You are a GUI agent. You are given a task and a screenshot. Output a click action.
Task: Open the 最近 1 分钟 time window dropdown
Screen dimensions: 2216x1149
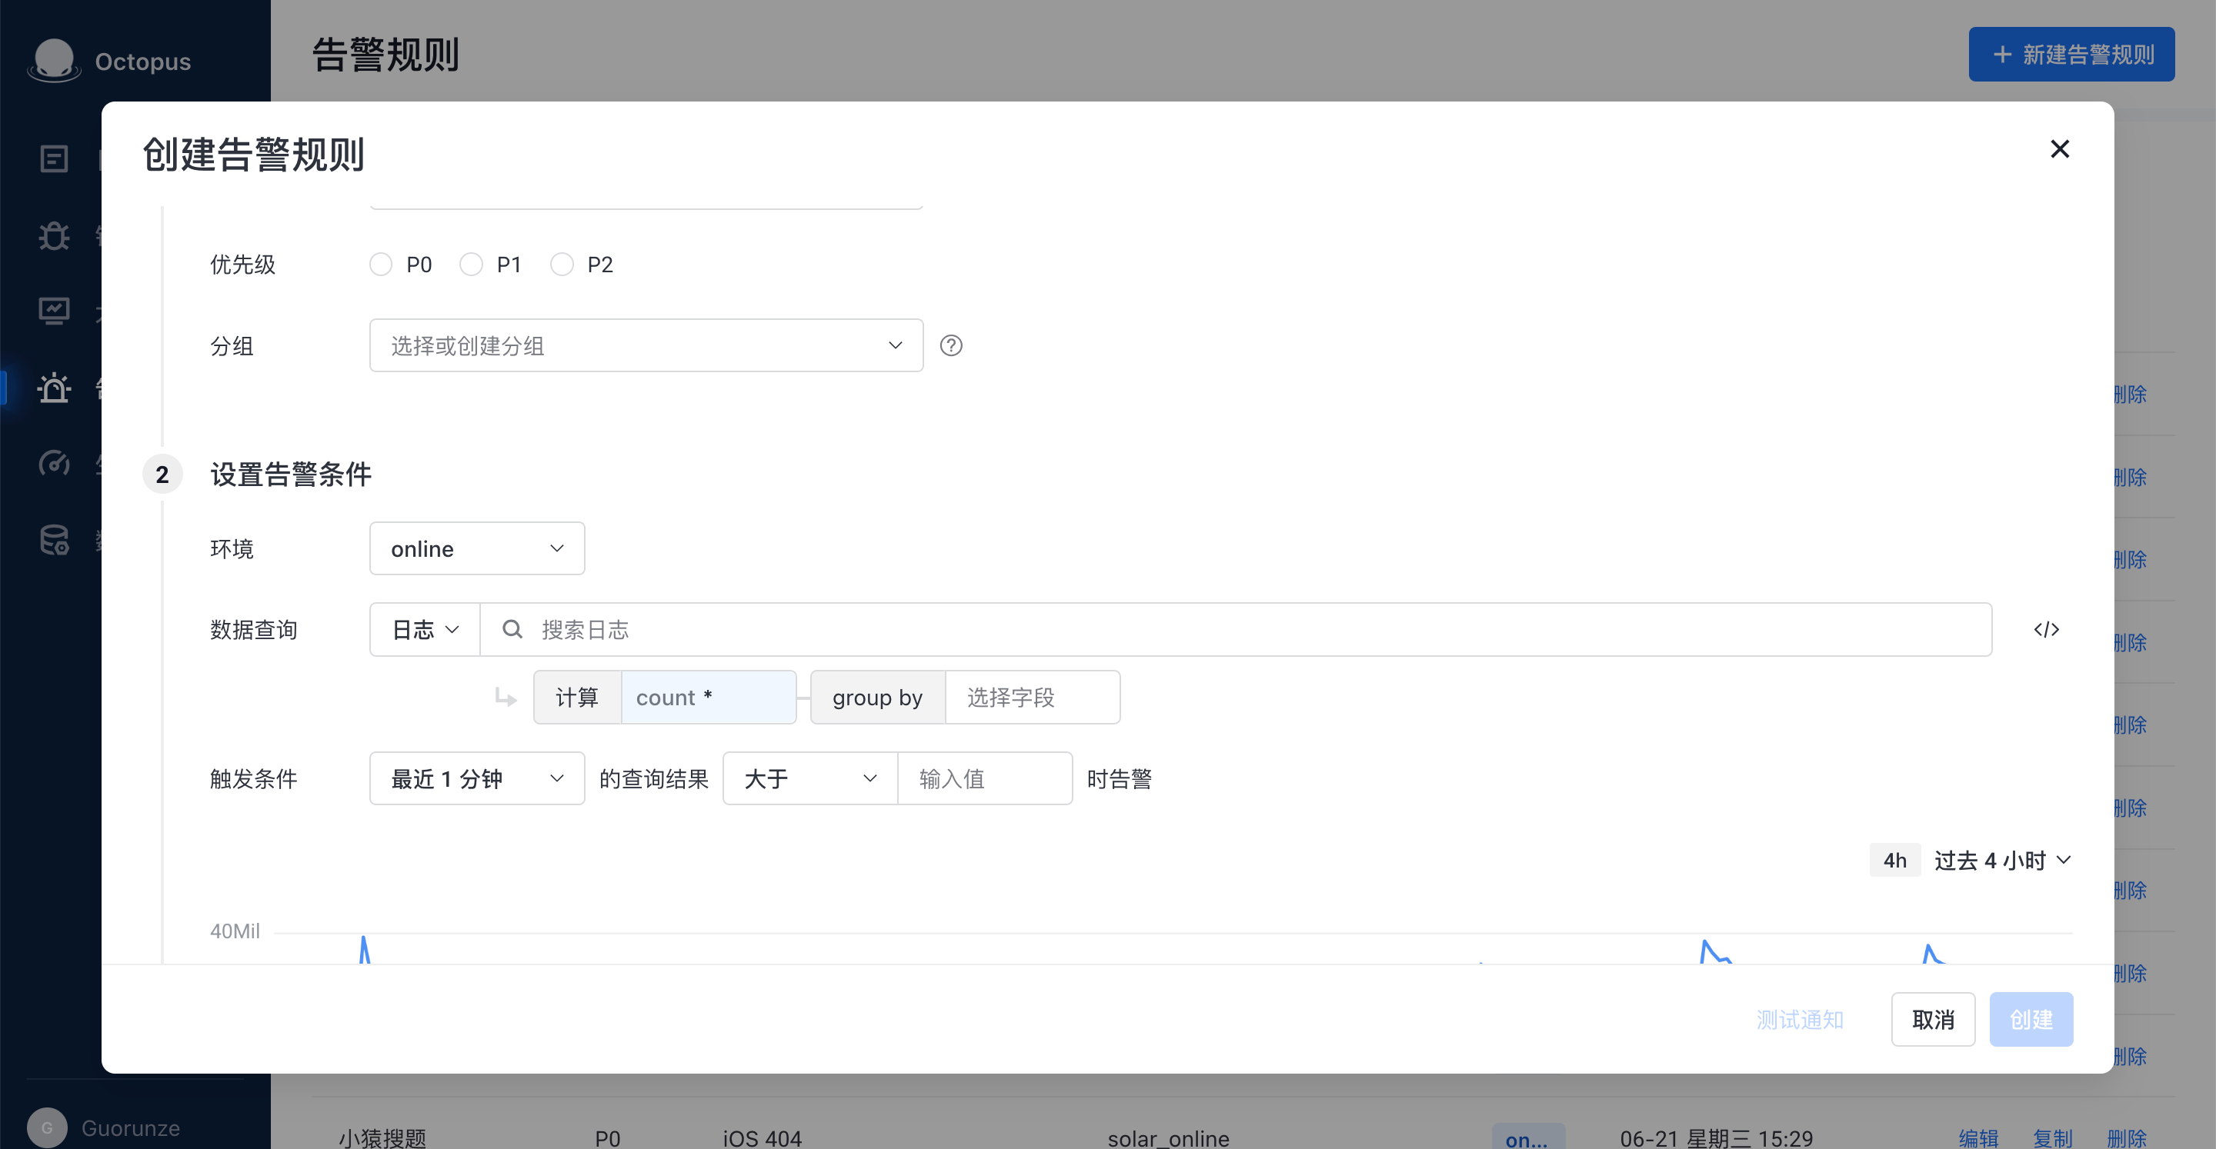(x=476, y=778)
